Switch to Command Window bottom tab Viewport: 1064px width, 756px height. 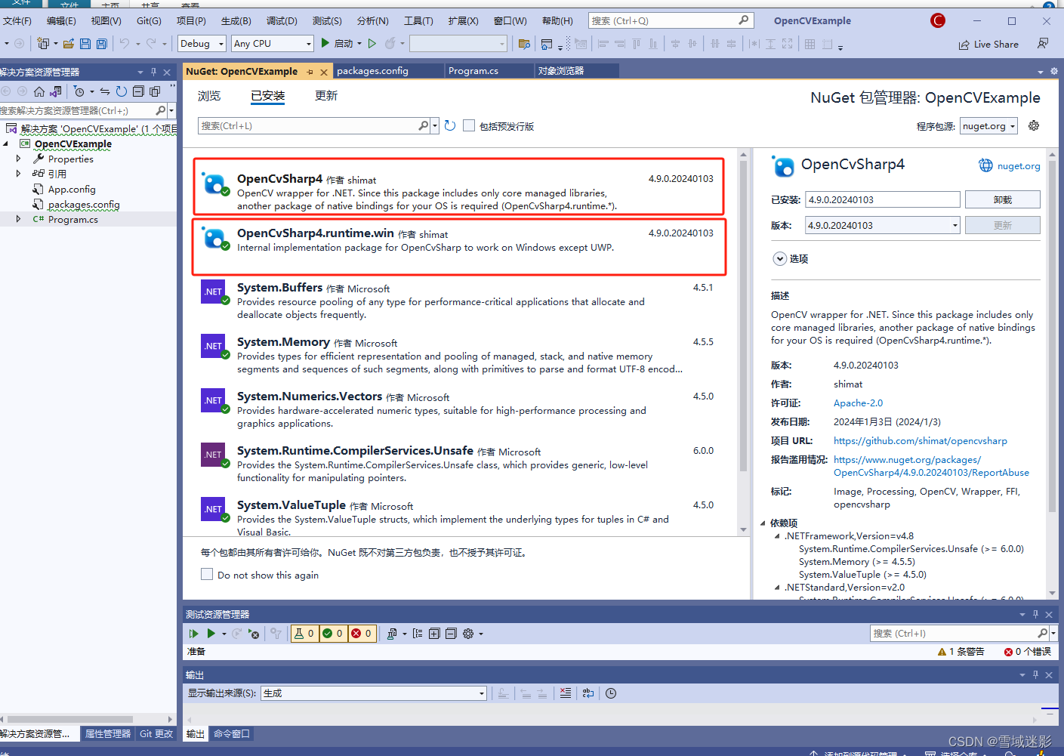[x=231, y=734]
